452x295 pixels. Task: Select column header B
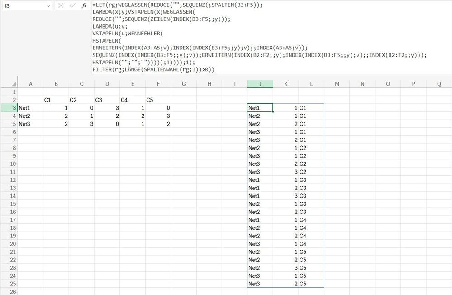56,84
